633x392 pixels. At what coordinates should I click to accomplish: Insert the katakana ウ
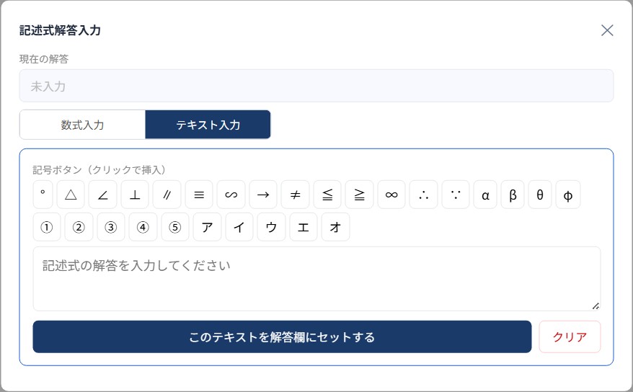coord(271,227)
